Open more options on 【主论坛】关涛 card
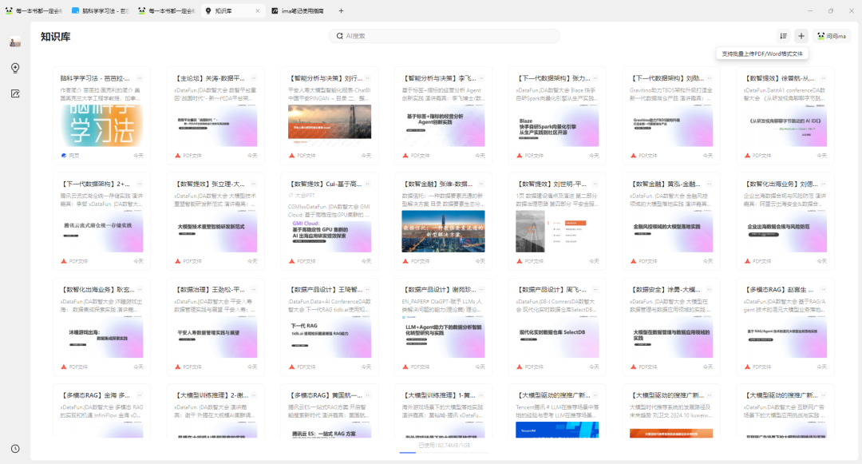 [x=254, y=78]
